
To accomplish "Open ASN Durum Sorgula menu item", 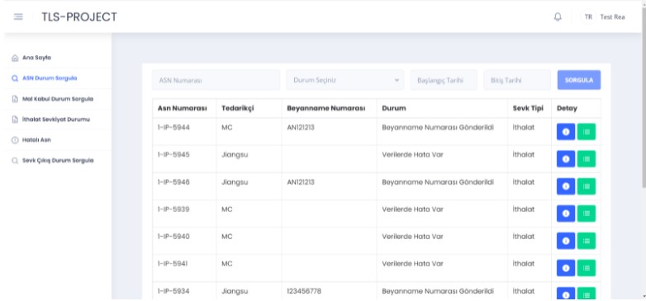I will [50, 78].
